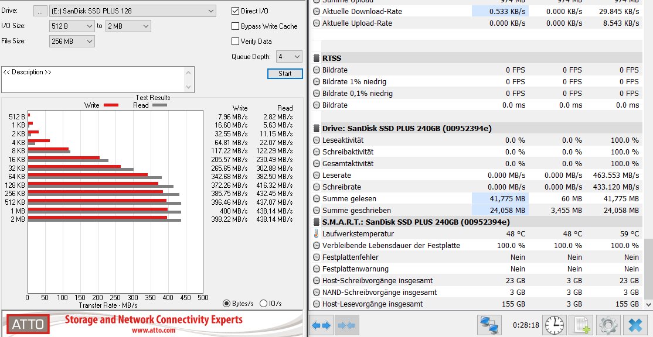Click circle icon beside NAND-Schreibvorgänge insgesamt

point(317,292)
